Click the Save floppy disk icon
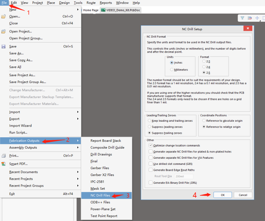This screenshot has width=265, height=221. [4, 47]
